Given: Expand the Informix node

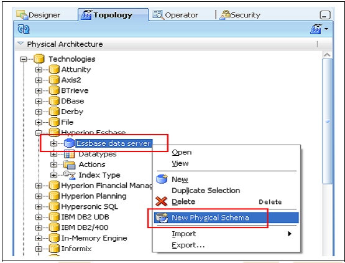Looking at the screenshot, I should 39,249.
